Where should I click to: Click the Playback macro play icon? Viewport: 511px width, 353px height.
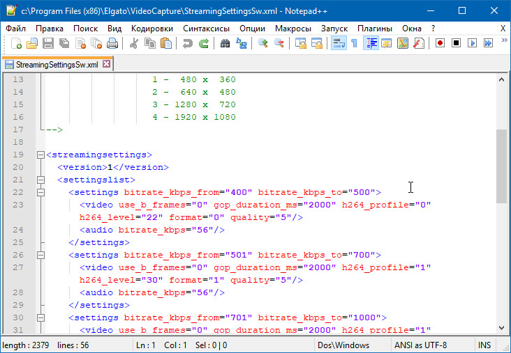pyautogui.click(x=472, y=44)
